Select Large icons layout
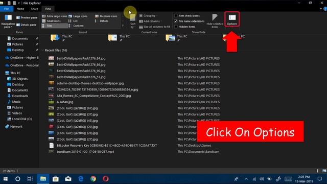This screenshot has width=327, height=184. (x=78, y=16)
